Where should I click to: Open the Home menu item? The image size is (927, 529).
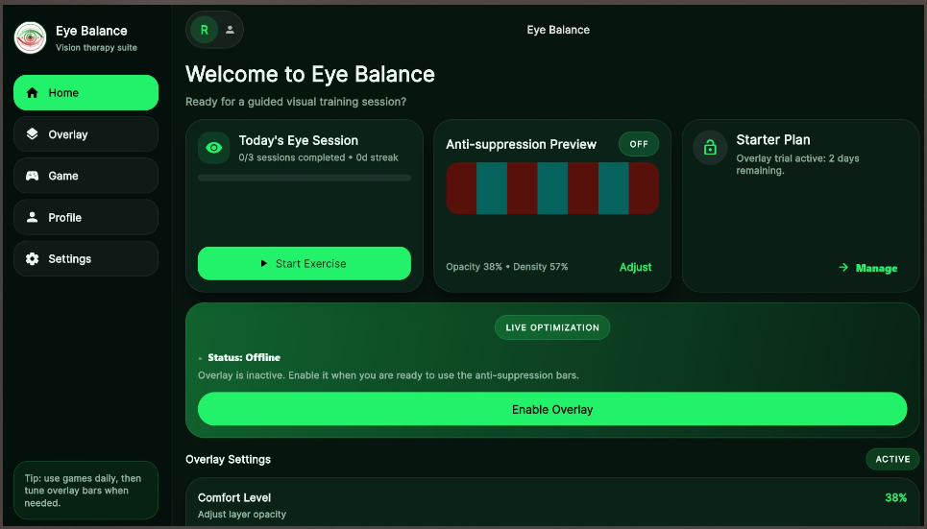85,93
